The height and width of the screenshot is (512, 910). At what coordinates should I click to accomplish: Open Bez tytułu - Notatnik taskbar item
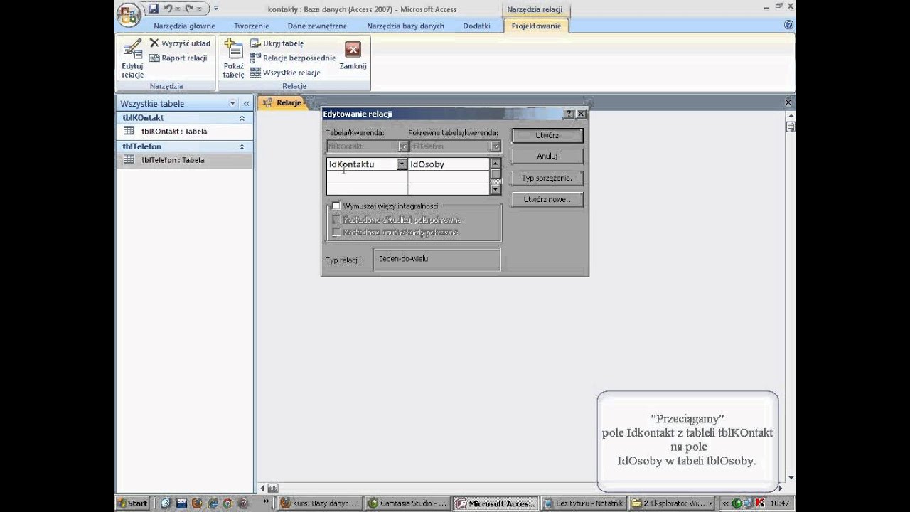click(x=584, y=503)
